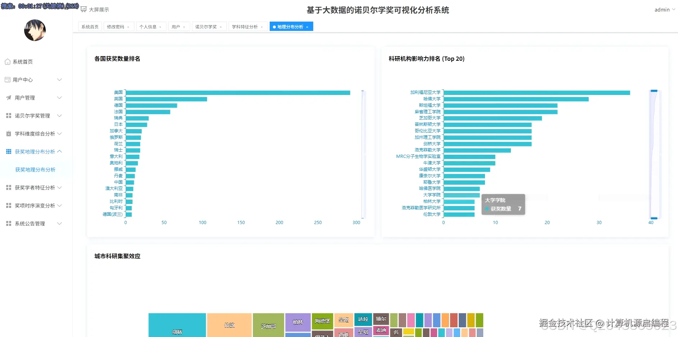Click the 获奖地理分布分析 blue grid icon
Screen dimensions: 678x337
pos(9,152)
